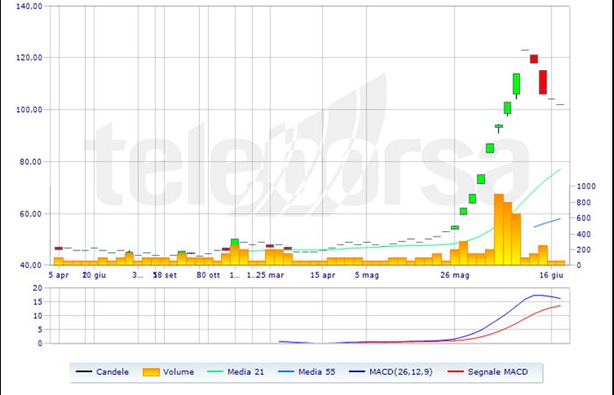Click the tall red candle below 120
The image size is (614, 395).
[x=543, y=82]
